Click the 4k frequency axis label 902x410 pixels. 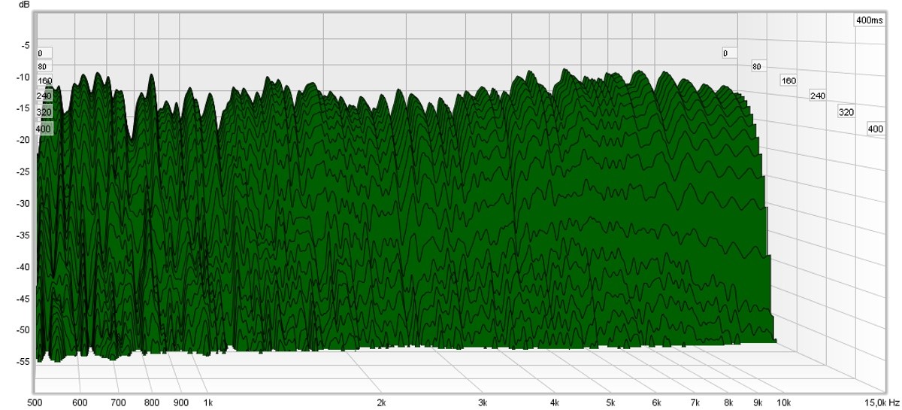pyautogui.click(x=555, y=402)
